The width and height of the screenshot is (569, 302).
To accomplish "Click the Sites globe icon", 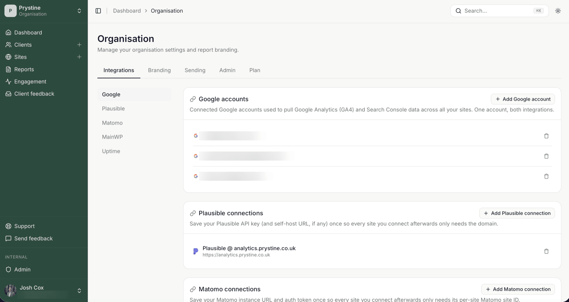I will pyautogui.click(x=9, y=57).
